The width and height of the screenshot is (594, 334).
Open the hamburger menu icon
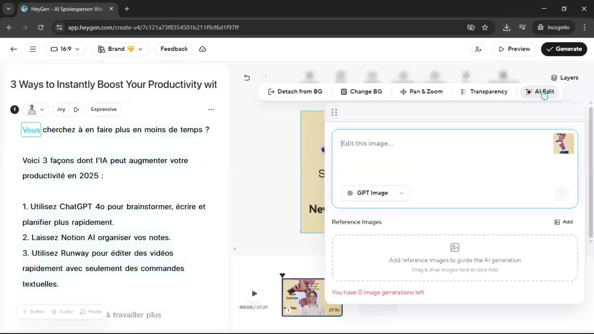click(x=33, y=49)
